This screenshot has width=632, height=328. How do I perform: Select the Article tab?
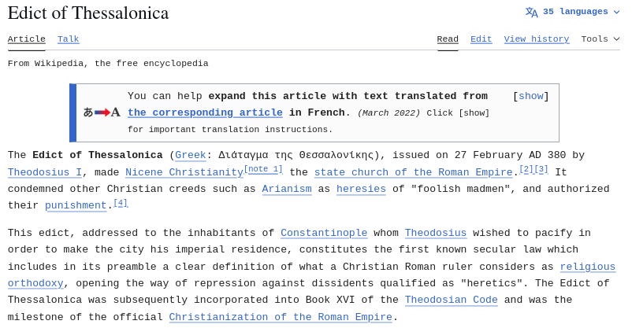[x=27, y=39]
